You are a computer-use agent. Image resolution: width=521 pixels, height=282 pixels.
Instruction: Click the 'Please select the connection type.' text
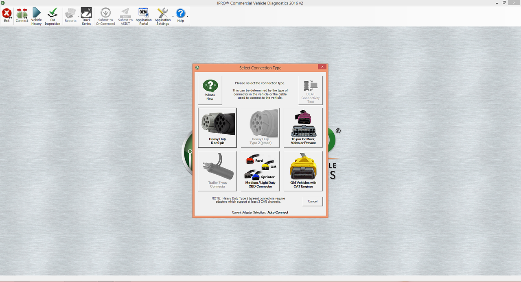pos(260,83)
